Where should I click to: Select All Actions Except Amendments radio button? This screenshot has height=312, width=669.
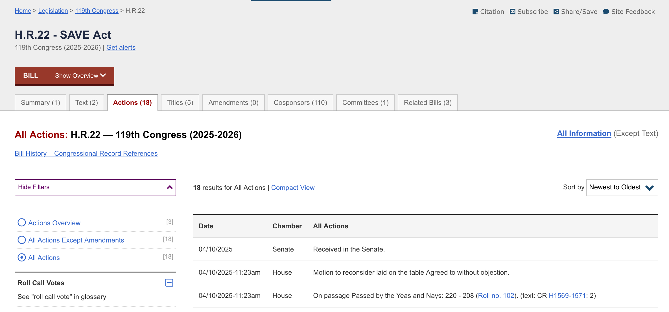pyautogui.click(x=22, y=240)
